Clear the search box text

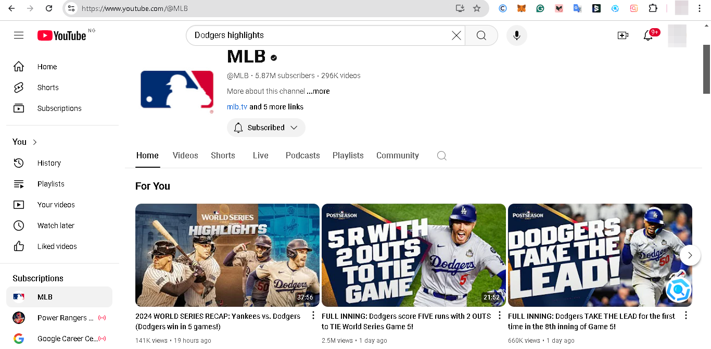[x=456, y=35]
